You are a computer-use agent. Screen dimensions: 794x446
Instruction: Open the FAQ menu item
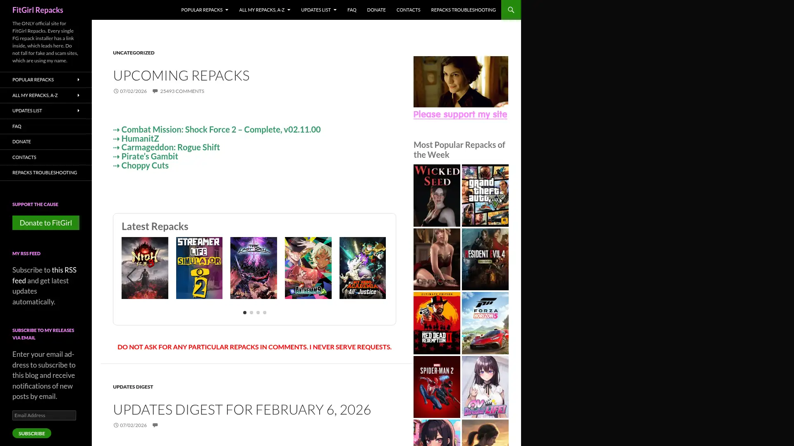pyautogui.click(x=352, y=10)
